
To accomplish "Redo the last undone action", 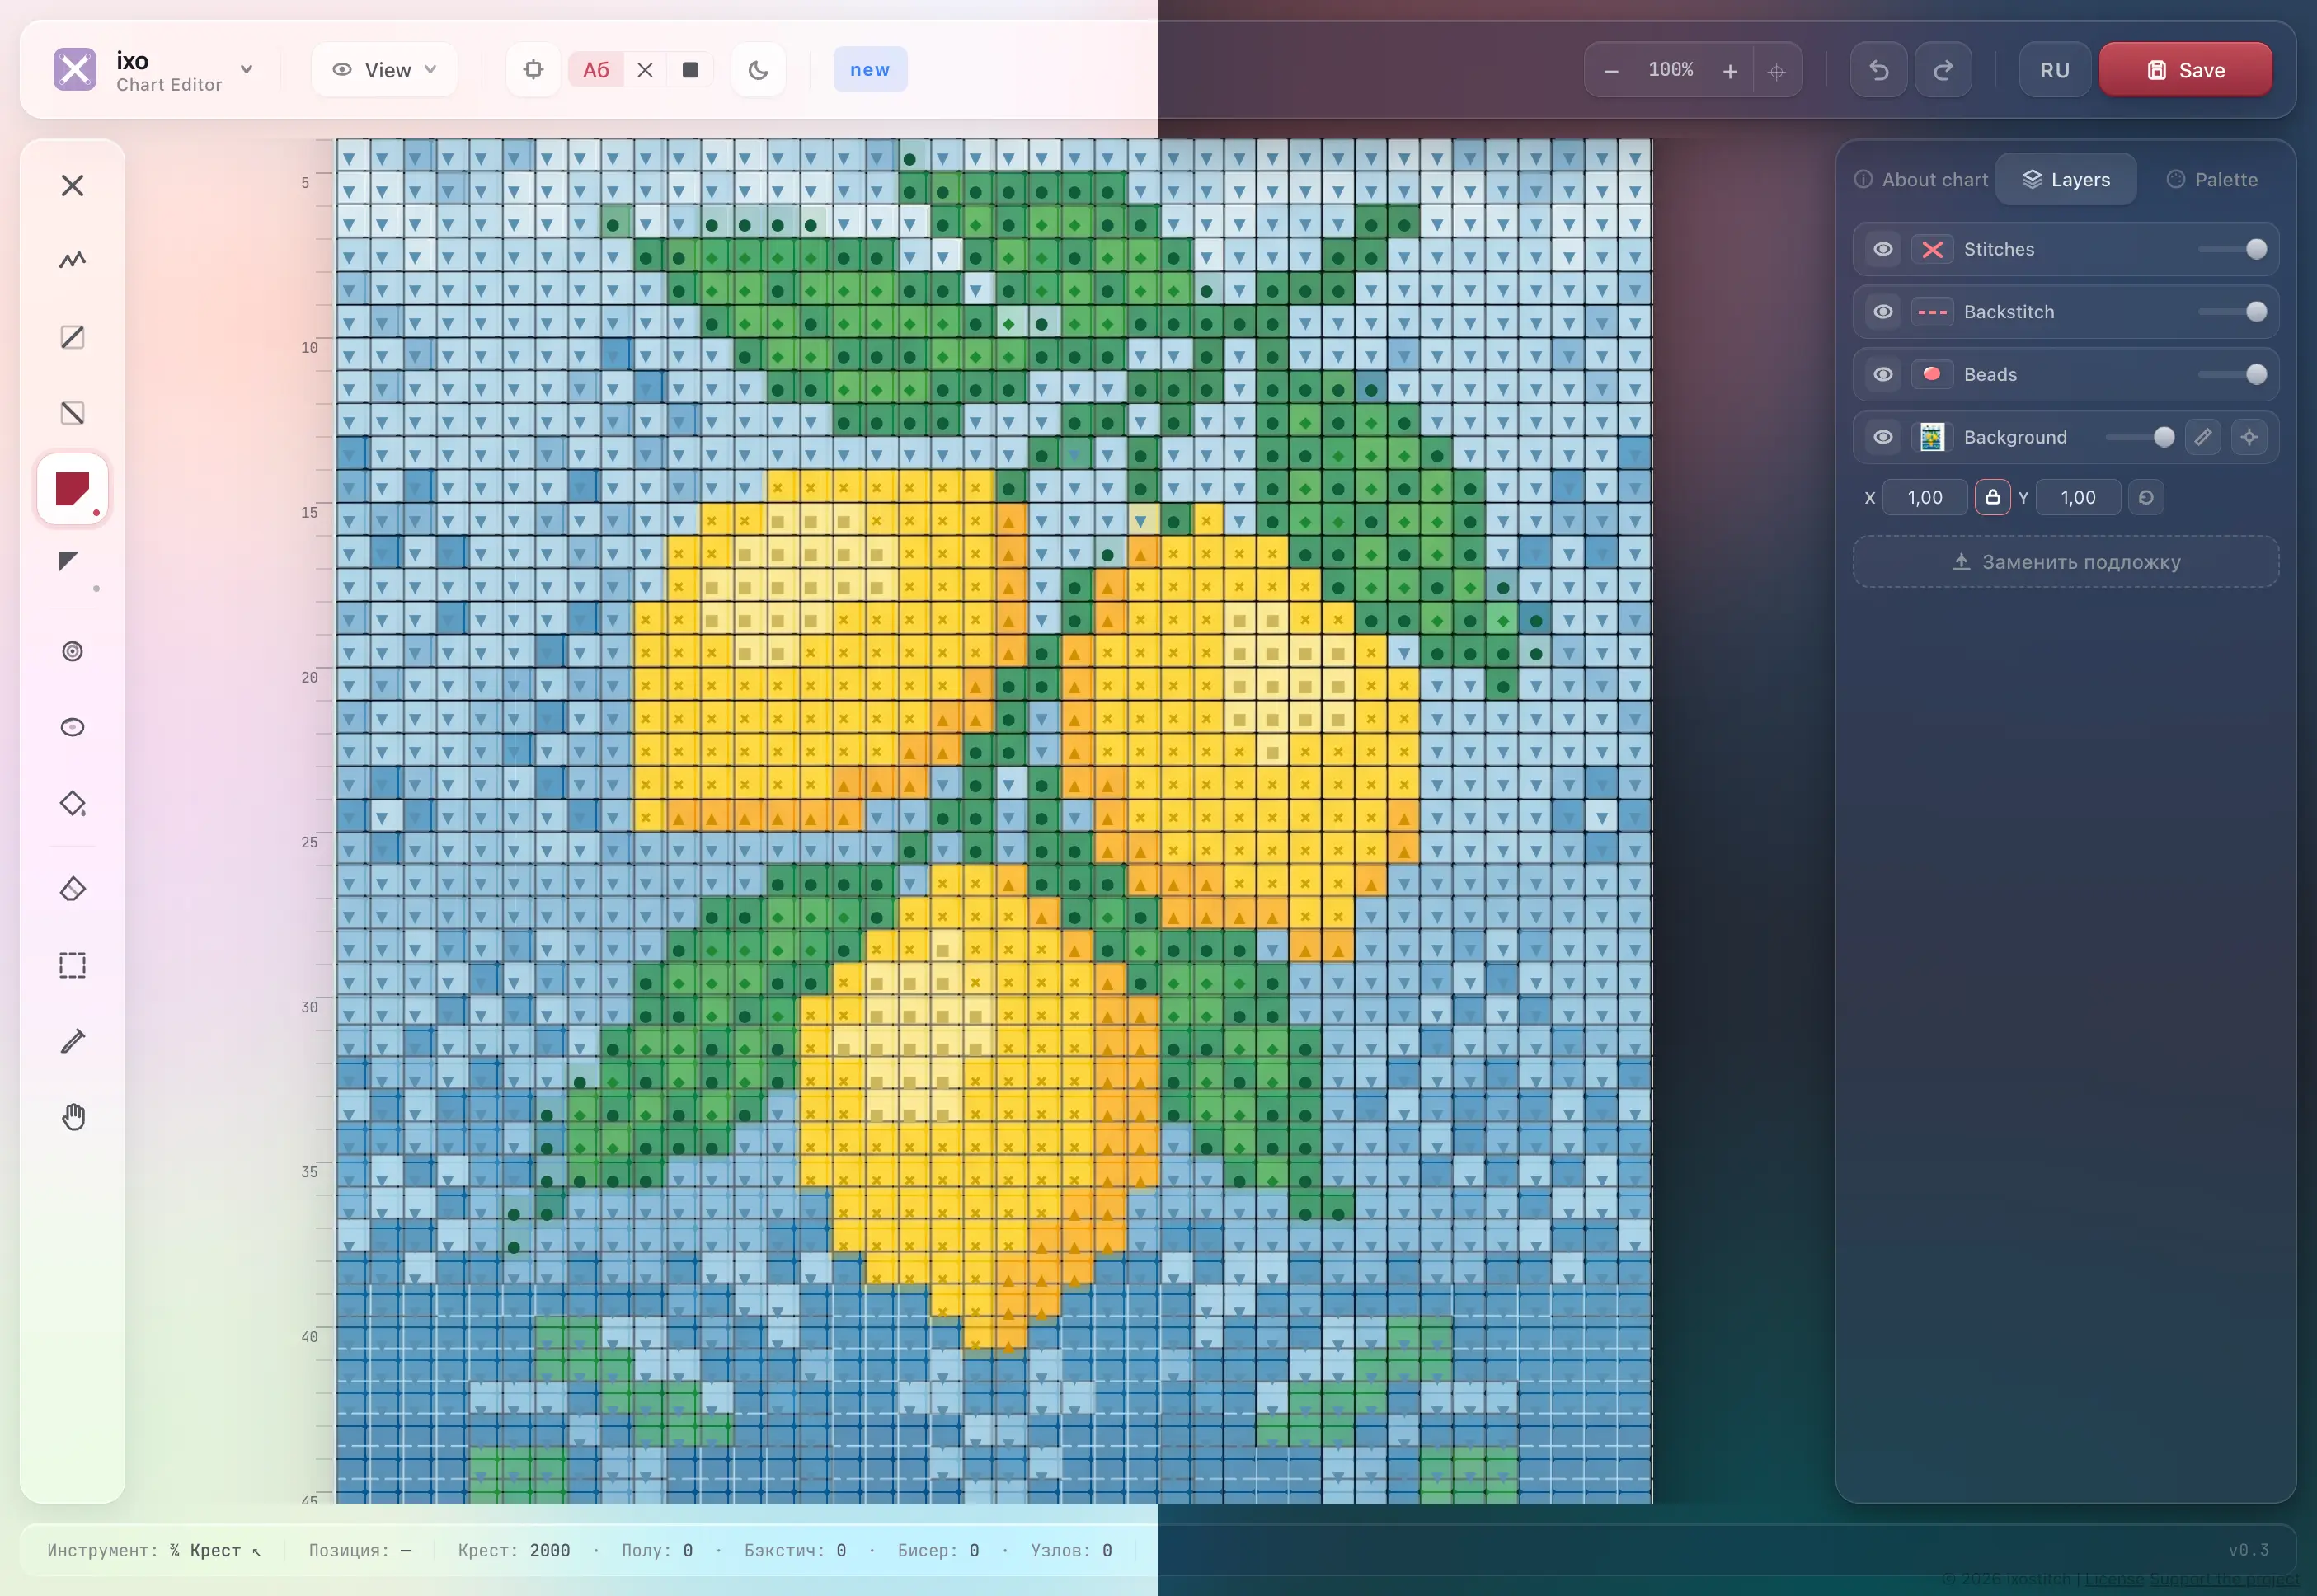I will pos(1943,70).
